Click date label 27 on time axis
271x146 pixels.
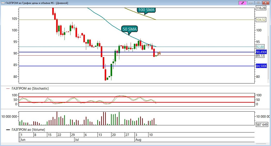pos(127,135)
